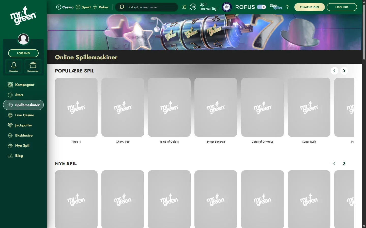The image size is (366, 228).
Task: Open the Cherry Pop game thumbnail
Action: point(123,107)
